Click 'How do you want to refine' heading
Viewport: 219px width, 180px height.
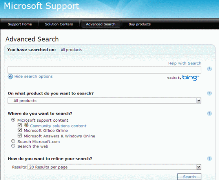click(50, 159)
